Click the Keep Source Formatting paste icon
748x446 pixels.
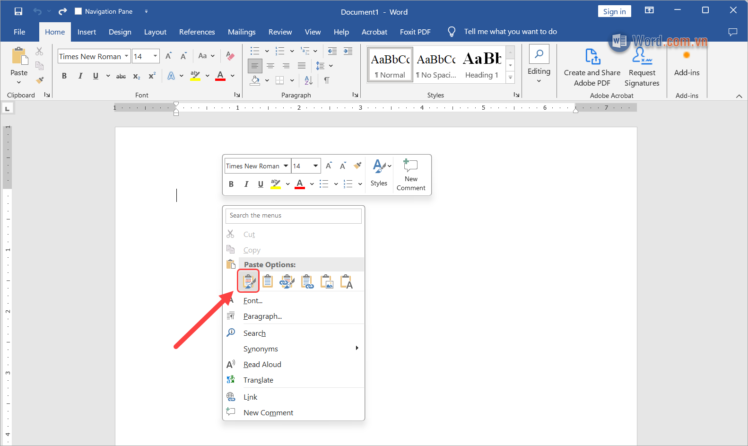click(248, 281)
